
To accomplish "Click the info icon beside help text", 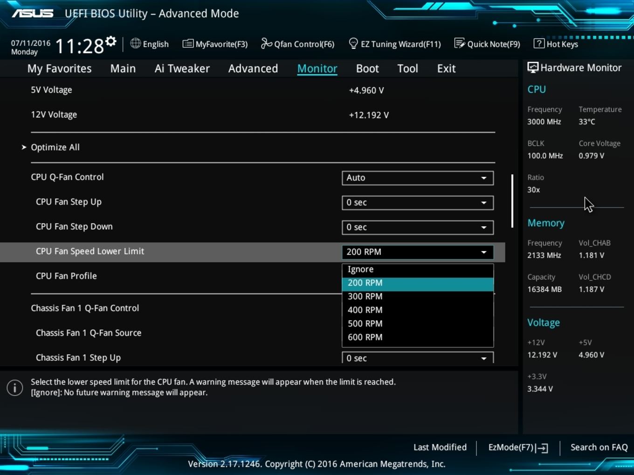I will point(15,387).
